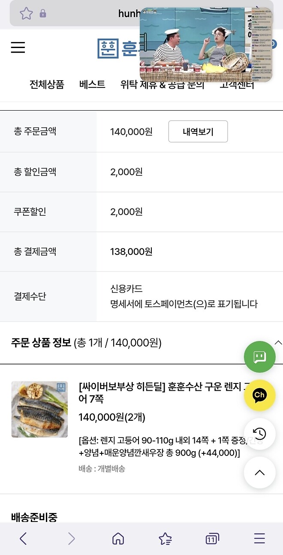Tap the star bookmark icon in the bottom bar
283x555 pixels.
coord(165,538)
